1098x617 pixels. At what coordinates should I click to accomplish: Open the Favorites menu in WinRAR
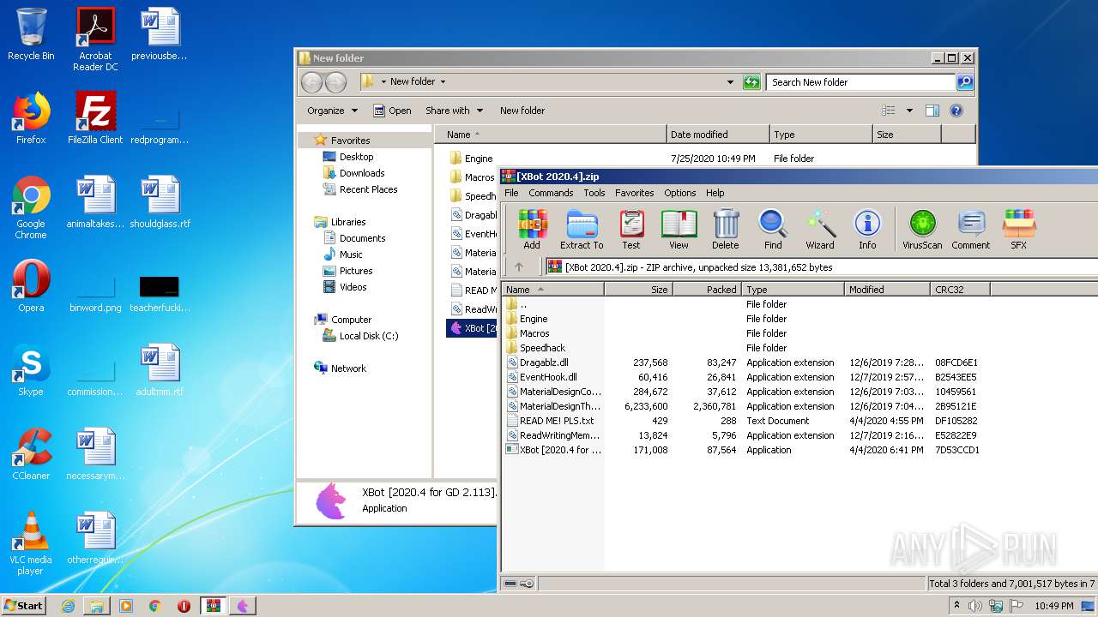coord(634,193)
